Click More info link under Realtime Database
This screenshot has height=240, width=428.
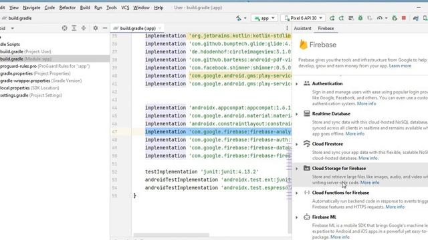pos(355,134)
